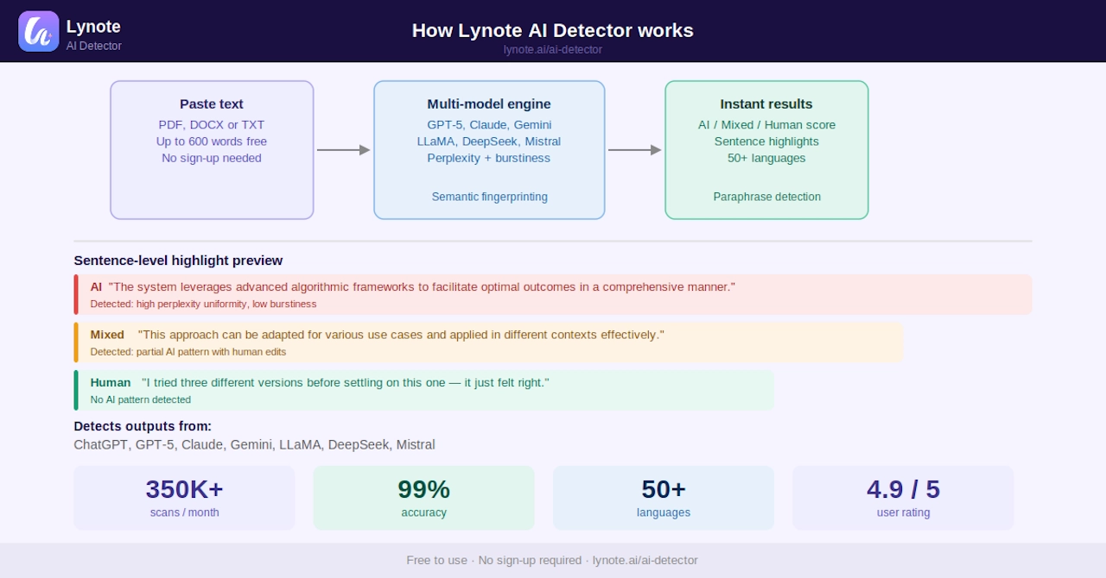
Task: Select the 'Instant results' heading
Action: (766, 104)
